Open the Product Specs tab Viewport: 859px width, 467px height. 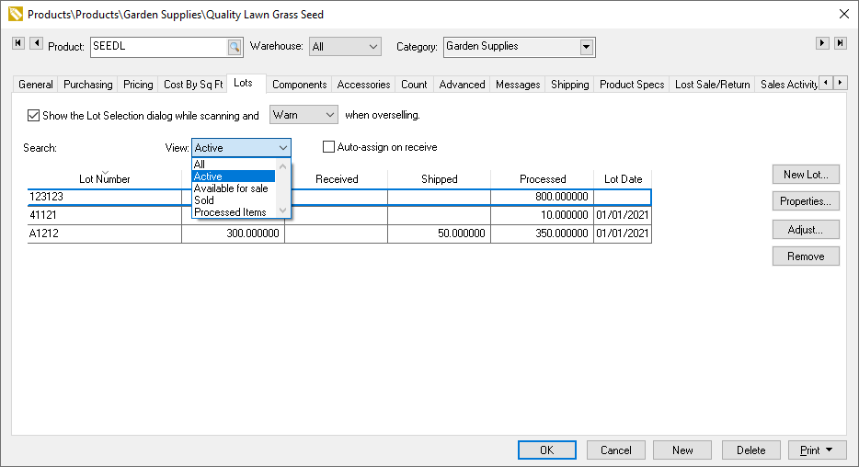(632, 85)
